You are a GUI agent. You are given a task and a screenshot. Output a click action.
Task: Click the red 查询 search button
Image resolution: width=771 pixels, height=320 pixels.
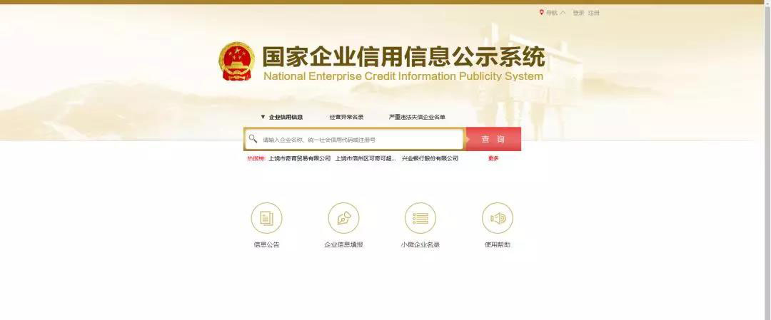(493, 140)
